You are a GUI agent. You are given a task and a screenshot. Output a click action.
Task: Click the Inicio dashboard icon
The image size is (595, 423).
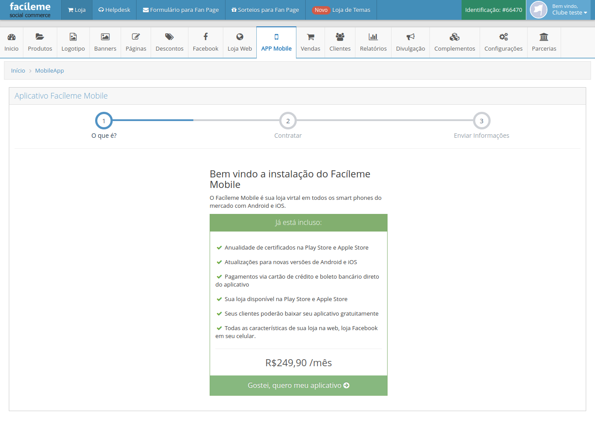[11, 37]
